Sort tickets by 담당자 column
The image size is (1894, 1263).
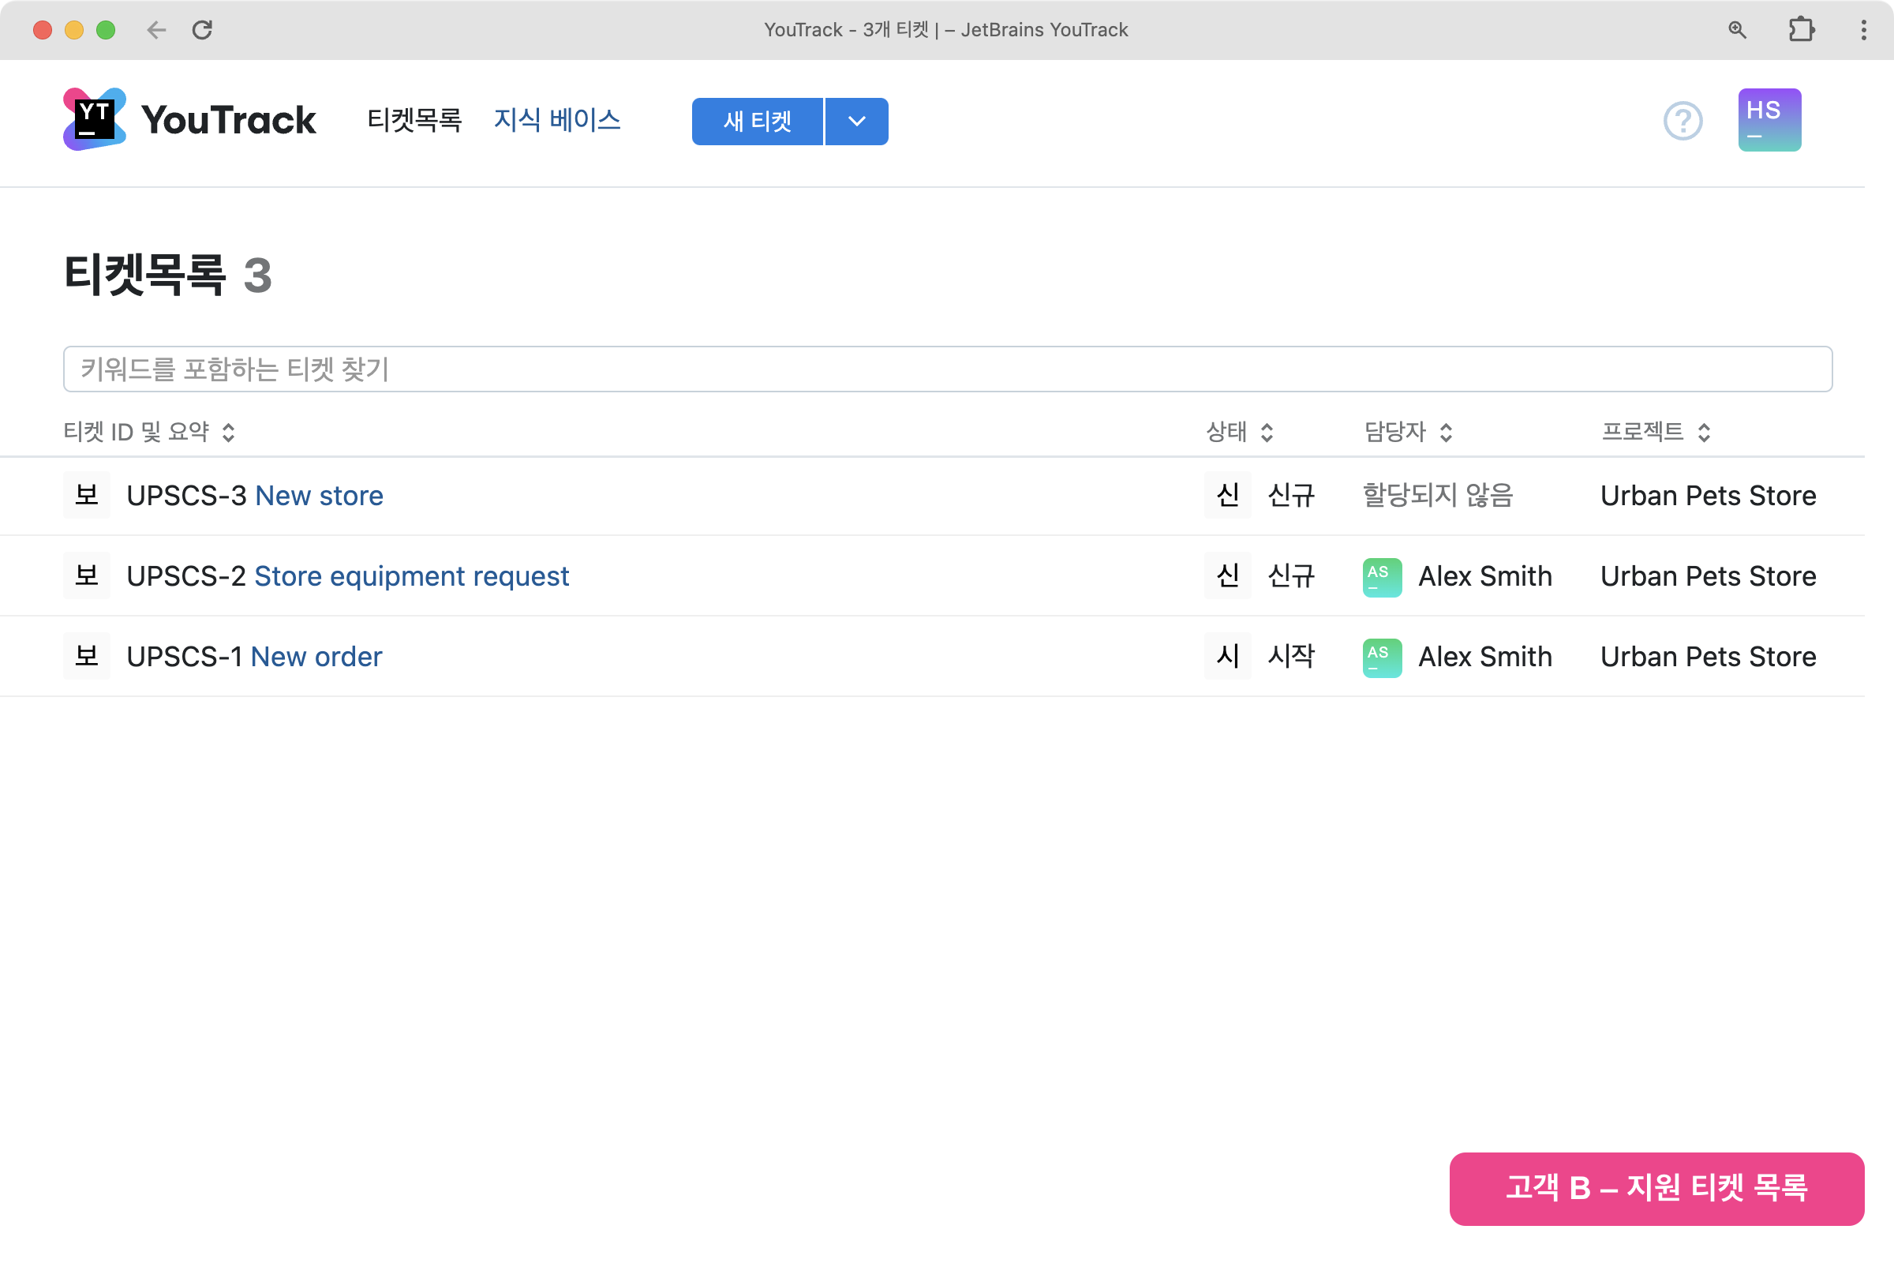pyautogui.click(x=1408, y=433)
